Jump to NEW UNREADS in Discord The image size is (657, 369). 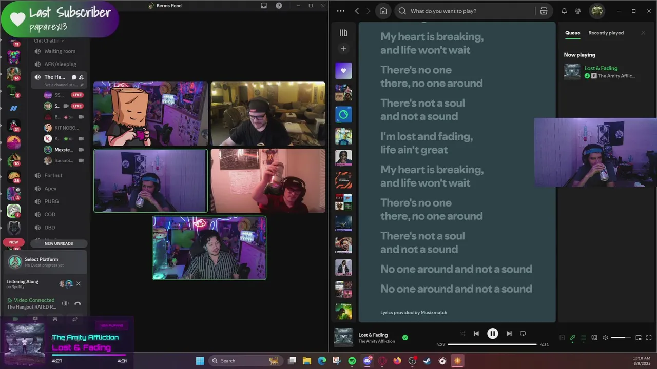tap(59, 243)
